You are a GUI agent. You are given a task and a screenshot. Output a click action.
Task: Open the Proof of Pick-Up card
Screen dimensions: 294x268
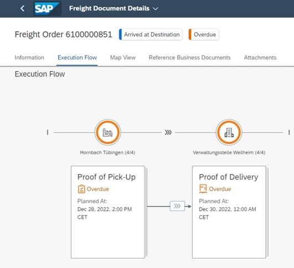coord(108,212)
